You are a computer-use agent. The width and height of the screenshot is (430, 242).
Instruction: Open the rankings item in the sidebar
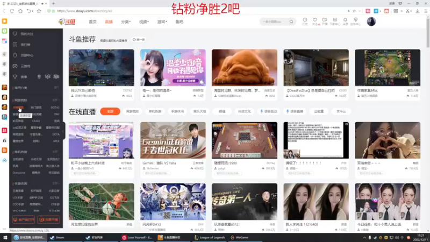coord(22,45)
